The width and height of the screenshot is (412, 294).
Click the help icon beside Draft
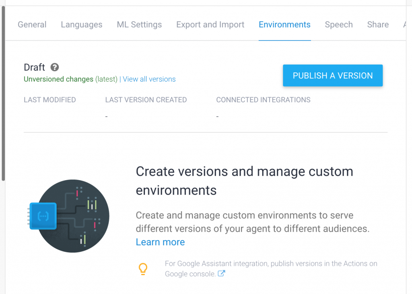pos(55,67)
